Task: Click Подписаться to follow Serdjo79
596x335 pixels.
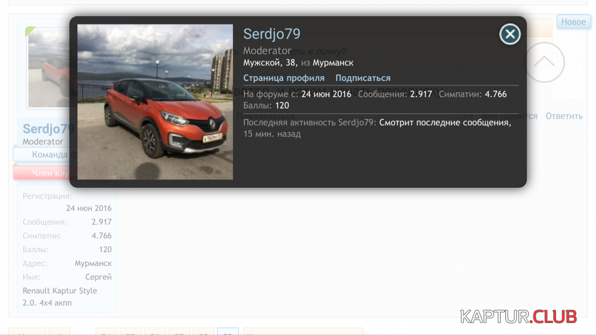Action: (x=363, y=78)
